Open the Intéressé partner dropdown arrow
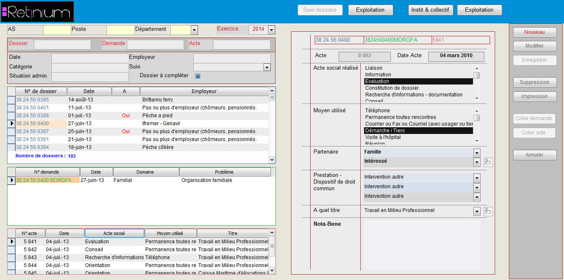Image resolution: width=564 pixels, height=280 pixels. click(477, 162)
